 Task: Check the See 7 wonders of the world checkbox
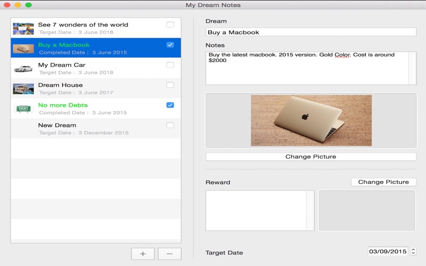pyautogui.click(x=170, y=24)
